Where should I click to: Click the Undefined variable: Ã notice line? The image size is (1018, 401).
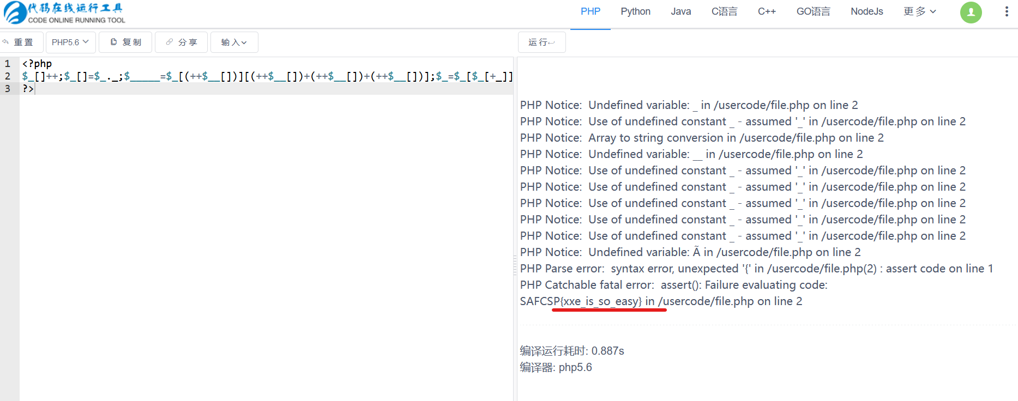(x=690, y=252)
